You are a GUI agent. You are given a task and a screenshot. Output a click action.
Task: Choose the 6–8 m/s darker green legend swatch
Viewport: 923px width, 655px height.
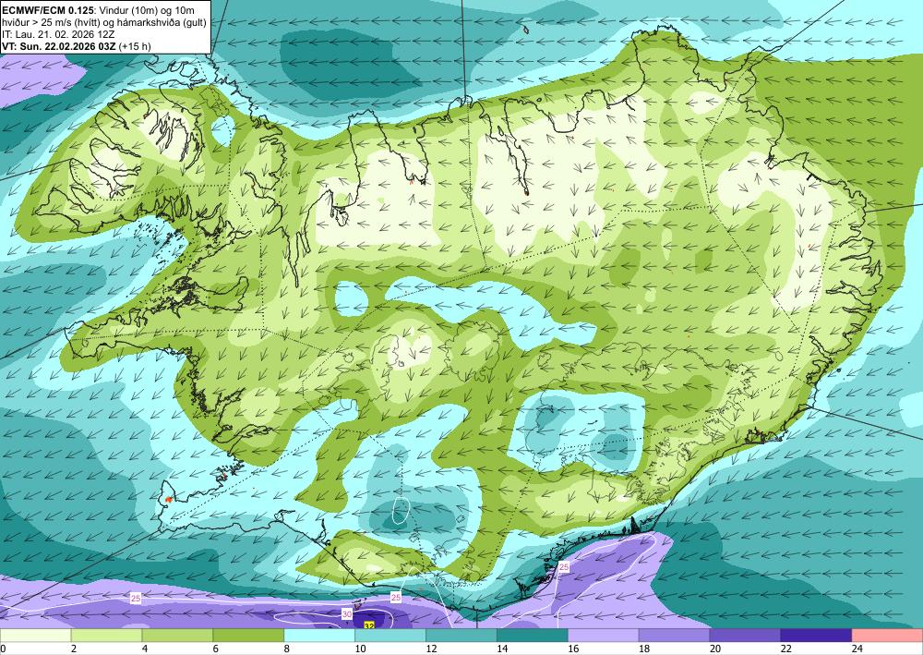(x=248, y=636)
